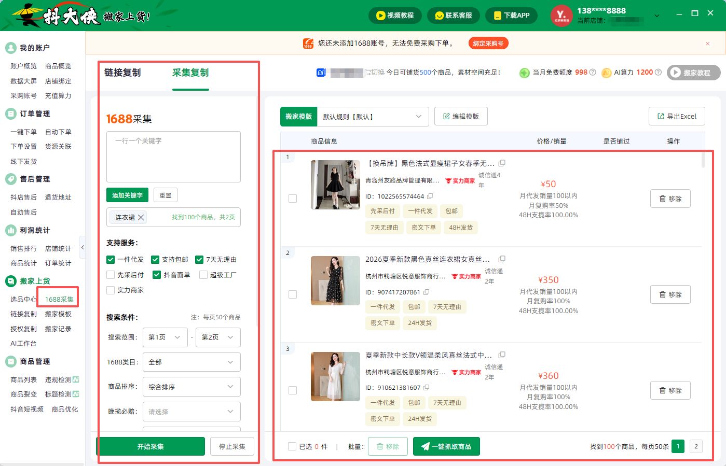This screenshot has width=726, height=466.
Task: Open the 搬家模版 default rule dropdown
Action: pyautogui.click(x=373, y=117)
